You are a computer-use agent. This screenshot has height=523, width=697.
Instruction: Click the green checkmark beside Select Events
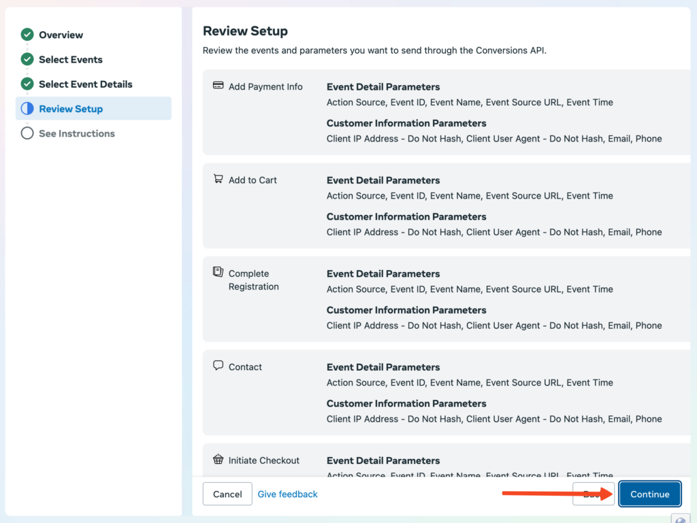tap(27, 59)
